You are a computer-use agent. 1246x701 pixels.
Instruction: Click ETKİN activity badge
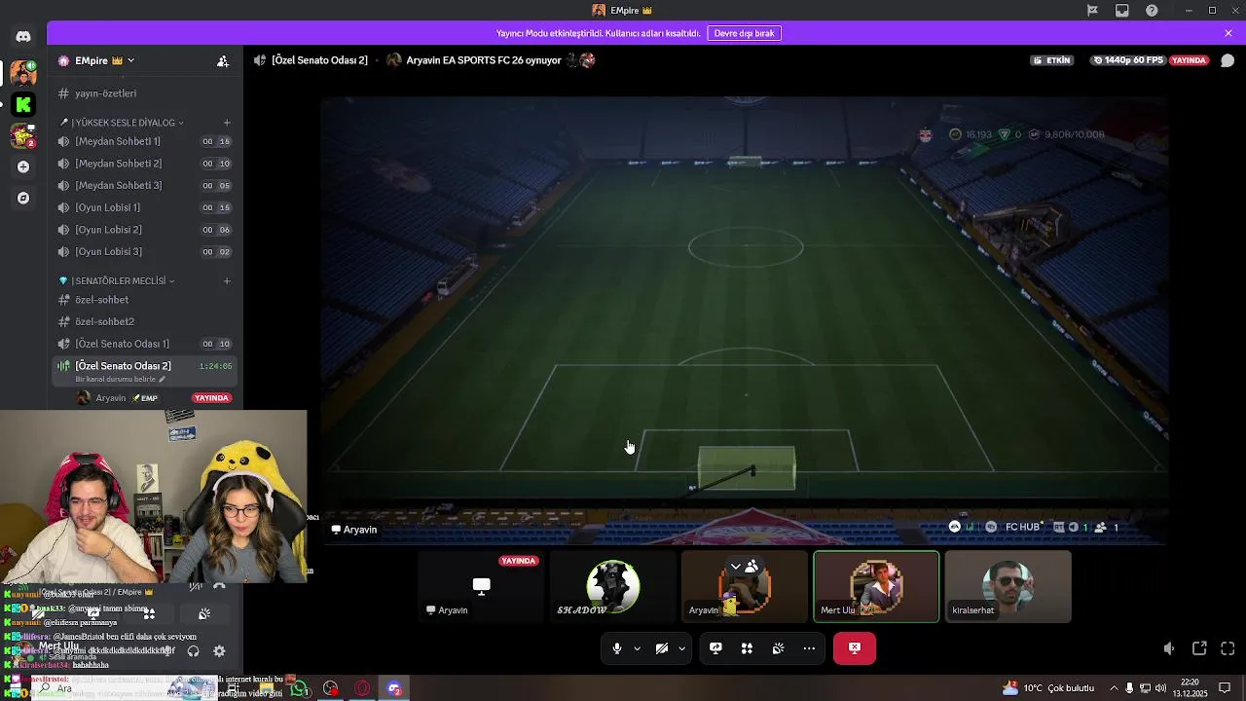pos(1051,60)
